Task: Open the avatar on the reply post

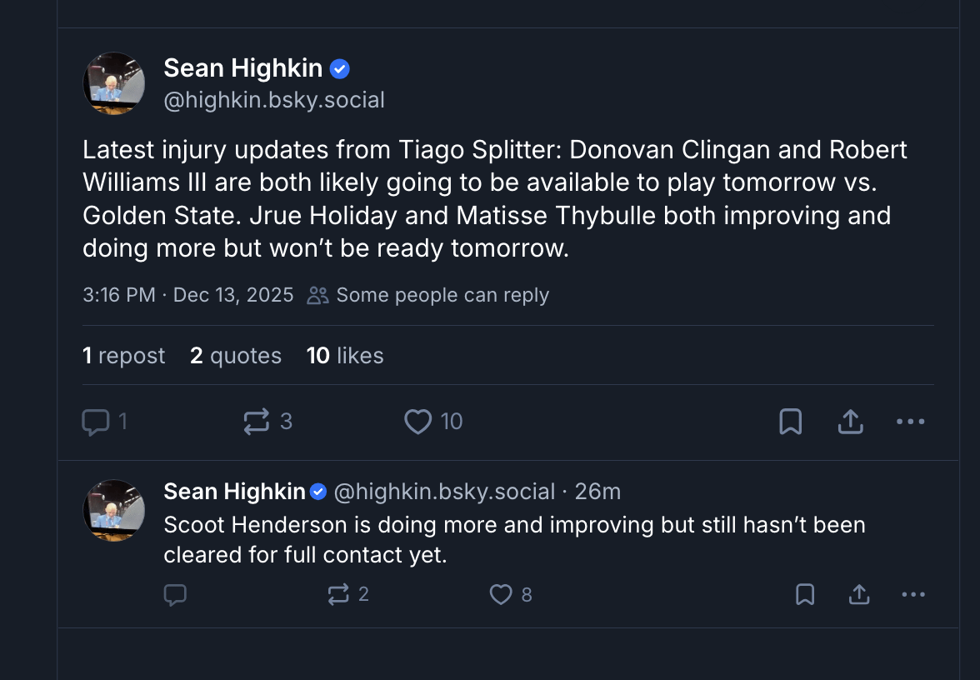Action: click(114, 510)
